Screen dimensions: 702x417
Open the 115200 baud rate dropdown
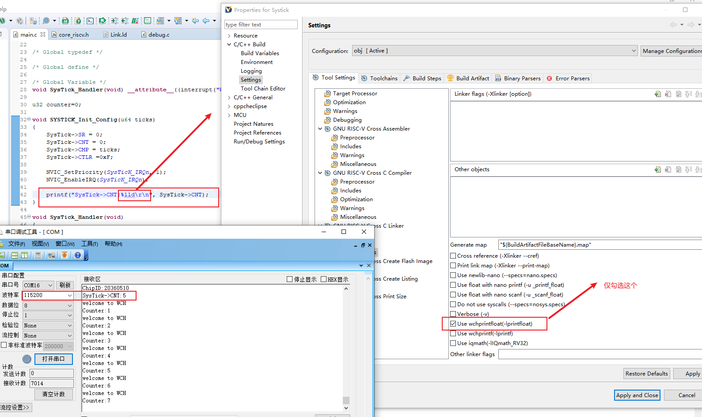pos(48,295)
